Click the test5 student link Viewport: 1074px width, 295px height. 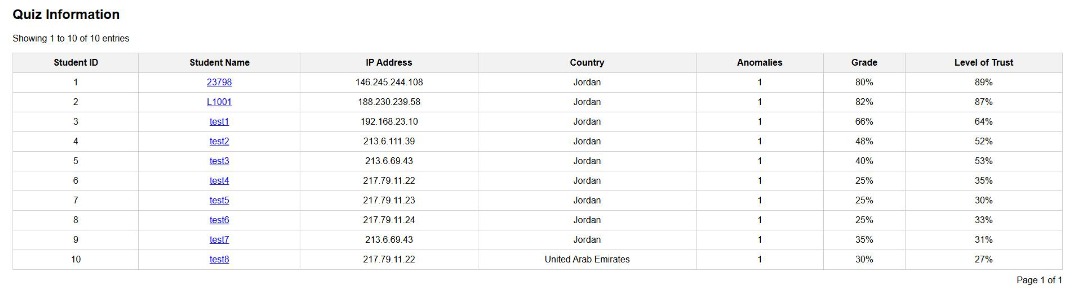tap(219, 200)
